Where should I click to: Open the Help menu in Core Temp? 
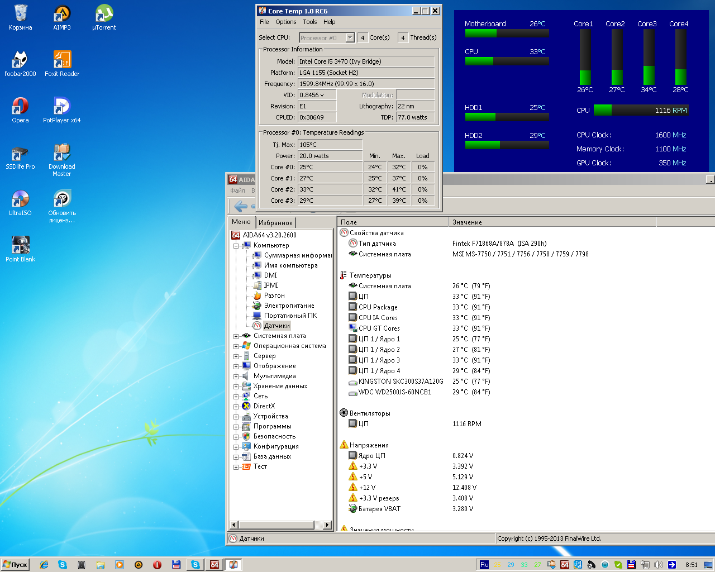pyautogui.click(x=330, y=22)
